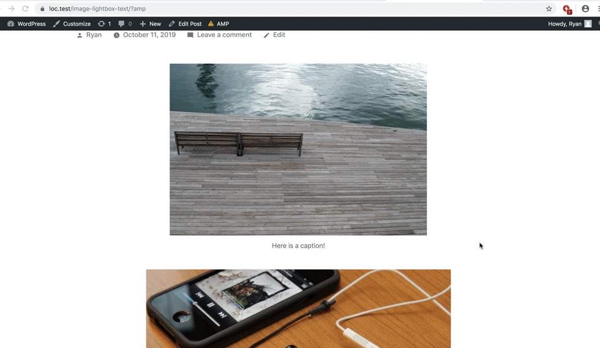Open the Howdy, Ryan account menu
The height and width of the screenshot is (348, 600).
click(x=569, y=24)
